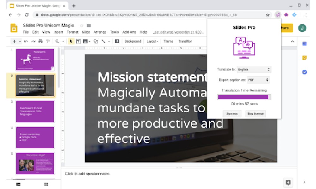Open the J account avatar
Screen dimensions: 316x189
(x=302, y=28)
